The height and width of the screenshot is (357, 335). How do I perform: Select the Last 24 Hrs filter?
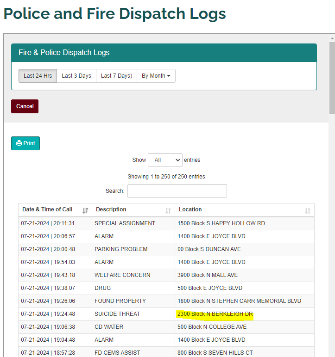click(38, 76)
